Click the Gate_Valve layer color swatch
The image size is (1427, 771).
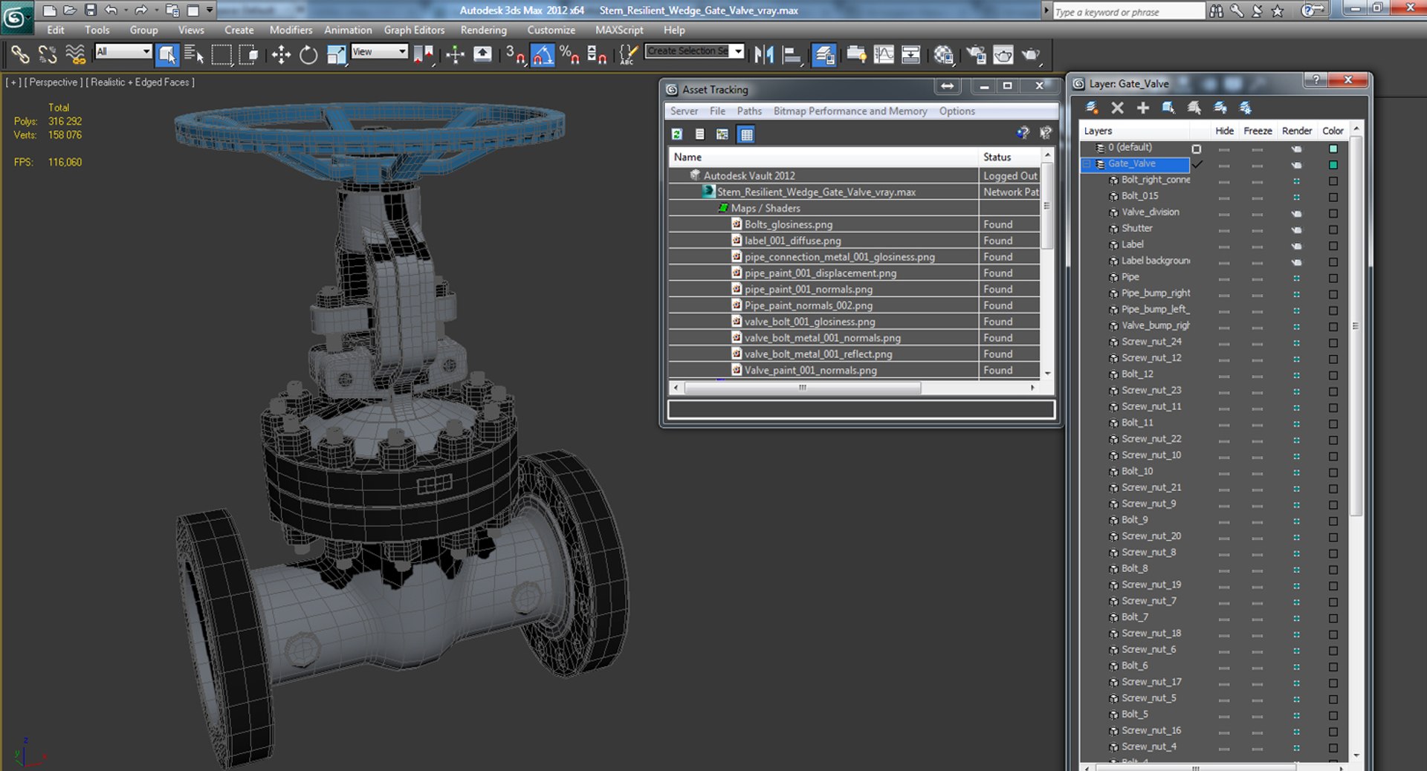1333,165
